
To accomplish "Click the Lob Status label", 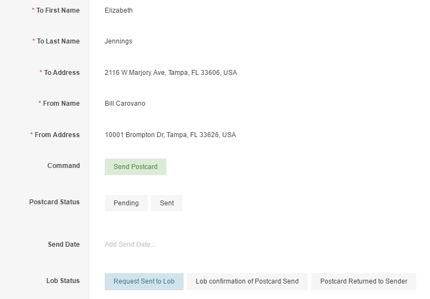I will click(63, 281).
